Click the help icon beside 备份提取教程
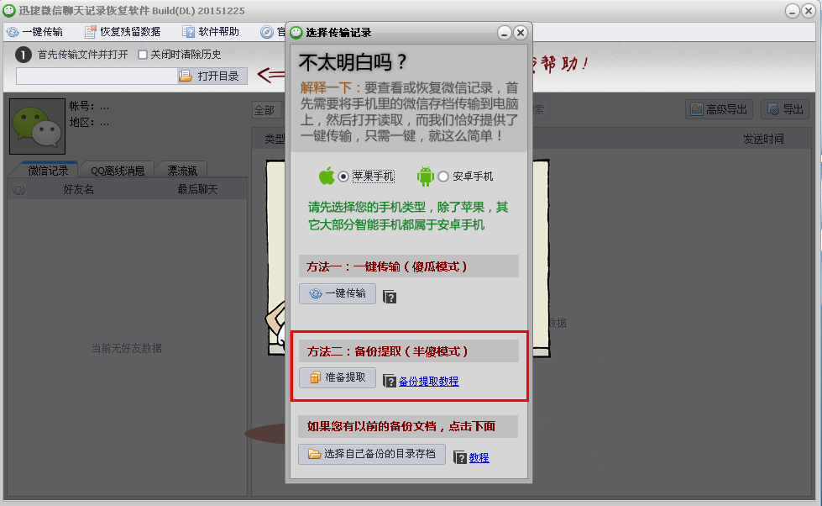The image size is (822, 506). [390, 381]
